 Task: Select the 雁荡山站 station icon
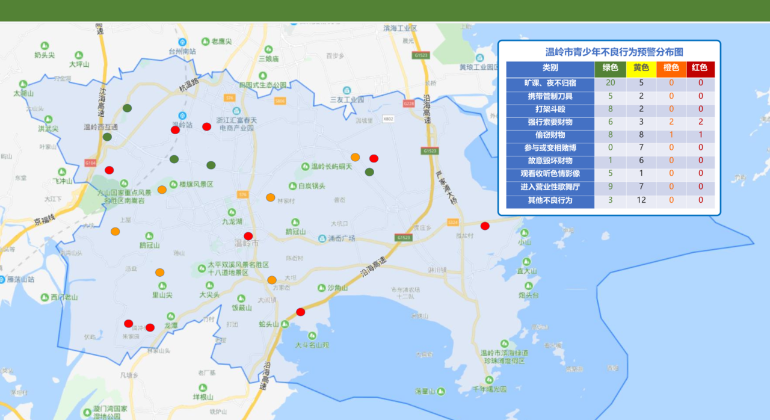2,279
